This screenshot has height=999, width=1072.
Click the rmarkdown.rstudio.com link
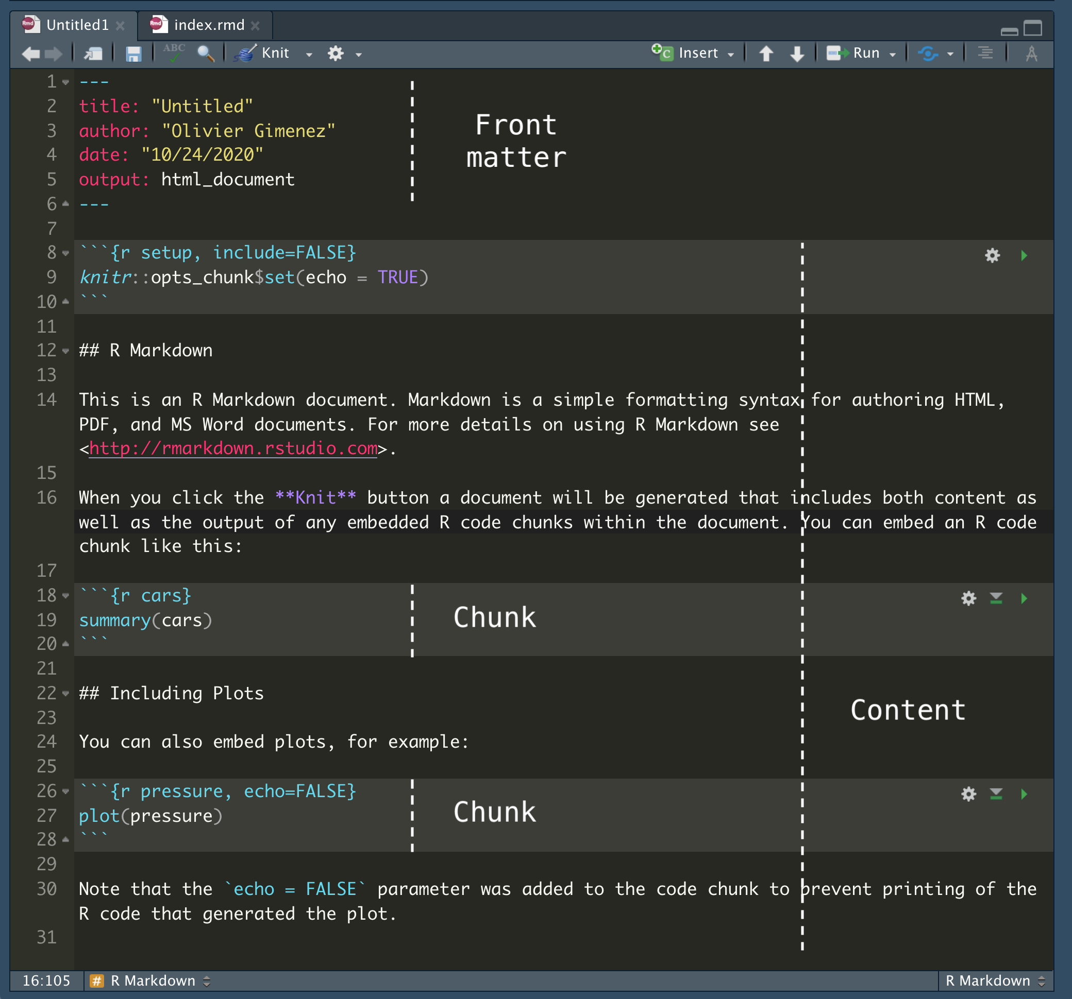tap(233, 449)
